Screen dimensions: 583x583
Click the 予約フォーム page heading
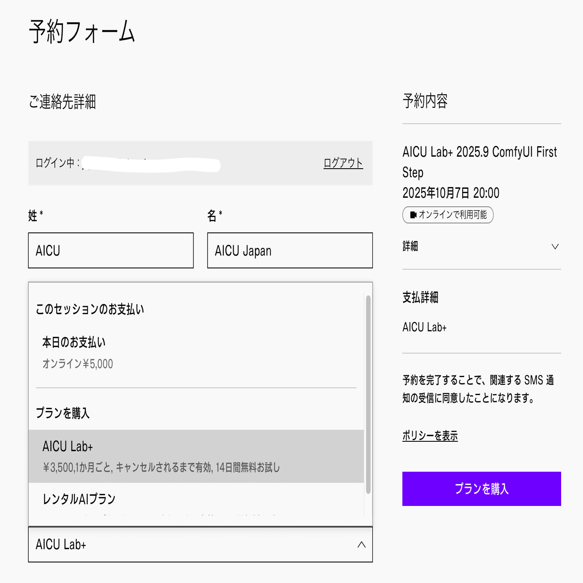(82, 32)
